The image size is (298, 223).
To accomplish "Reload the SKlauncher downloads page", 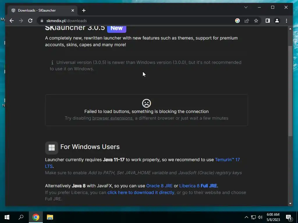I will coord(30,21).
